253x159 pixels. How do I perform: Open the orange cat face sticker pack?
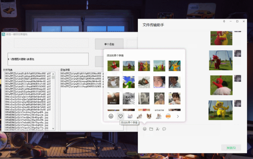click(149, 116)
